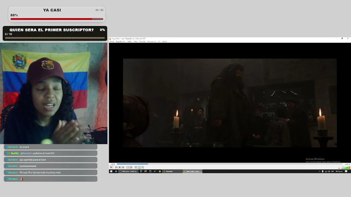Open Google Chrome from the taskbar
Viewport: 351px width, 197px height.
160,171
